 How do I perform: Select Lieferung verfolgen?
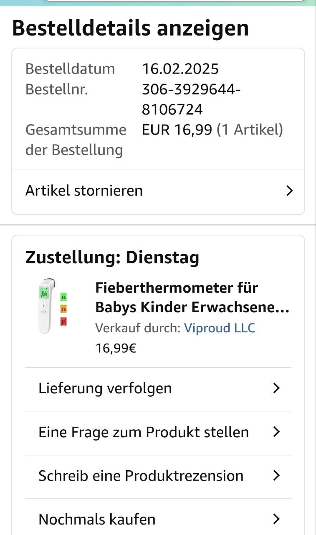tap(105, 388)
